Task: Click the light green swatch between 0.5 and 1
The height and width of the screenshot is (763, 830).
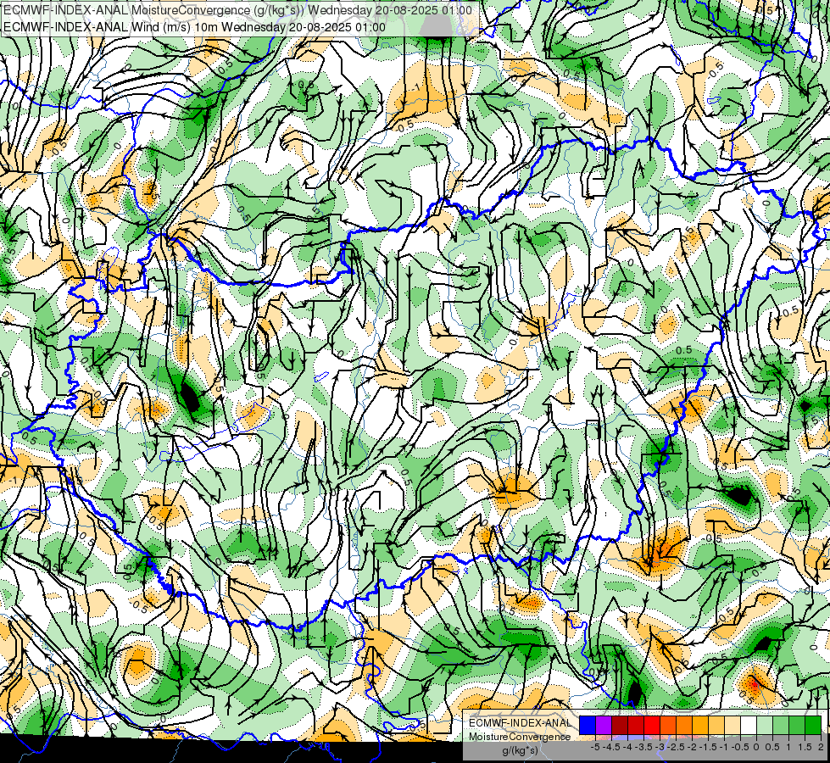Action: pos(781,726)
